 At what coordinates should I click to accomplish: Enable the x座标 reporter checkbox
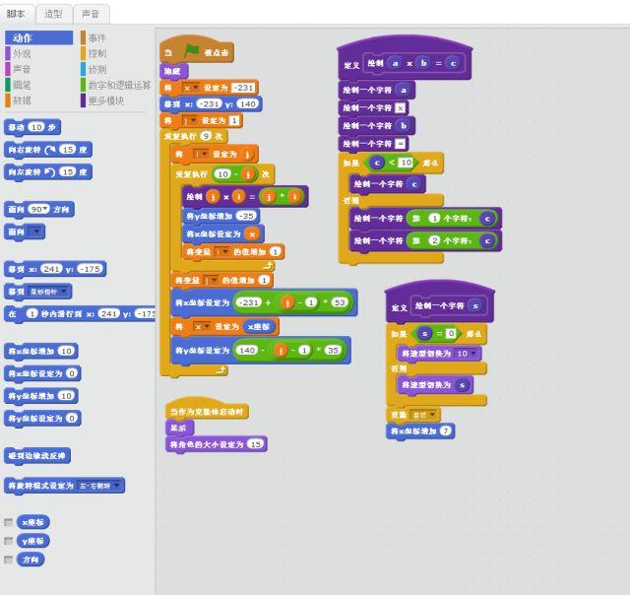pyautogui.click(x=9, y=522)
